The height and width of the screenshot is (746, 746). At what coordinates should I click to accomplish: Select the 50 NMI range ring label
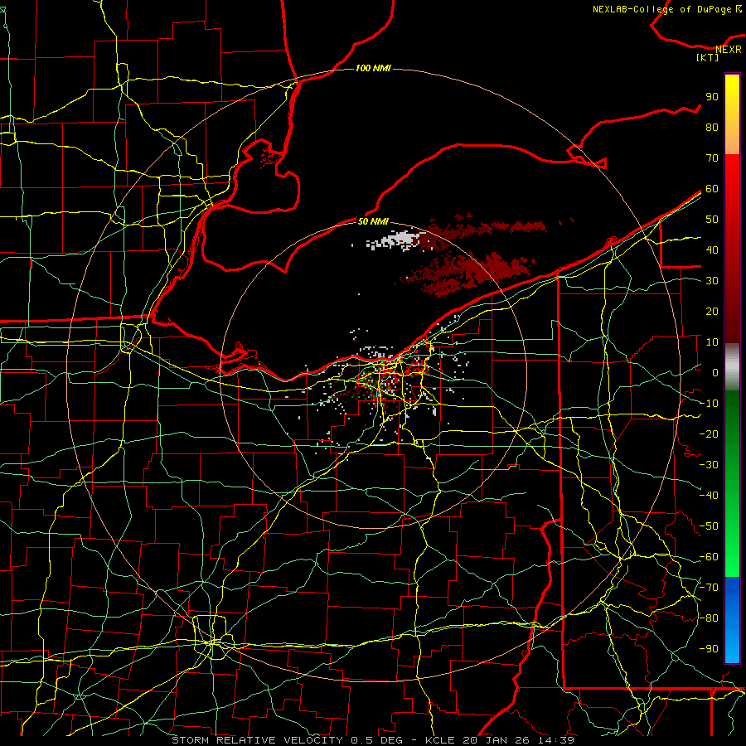click(373, 221)
